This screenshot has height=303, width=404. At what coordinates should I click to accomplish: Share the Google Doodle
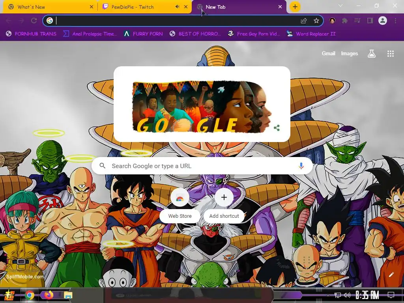[x=277, y=128]
